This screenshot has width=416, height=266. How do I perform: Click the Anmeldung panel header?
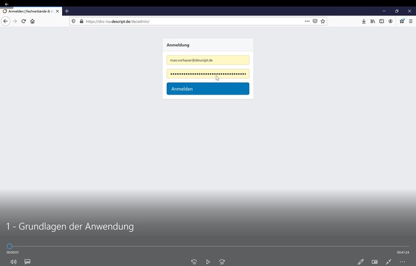tap(208, 45)
